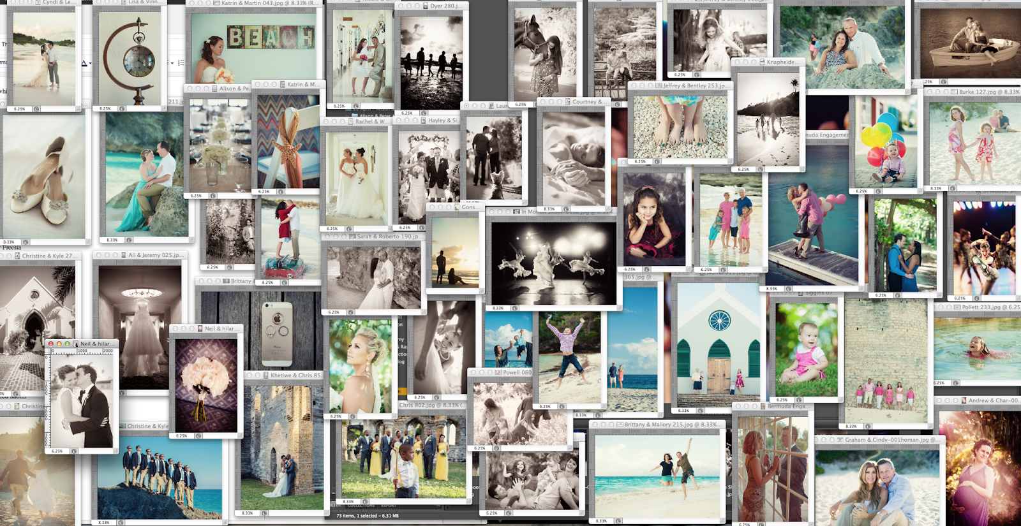
Task: Click status info icon under the bouquet photo
Action: [x=198, y=435]
